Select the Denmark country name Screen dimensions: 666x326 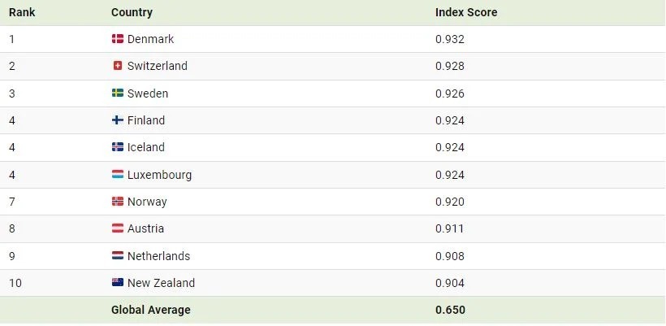tap(150, 39)
